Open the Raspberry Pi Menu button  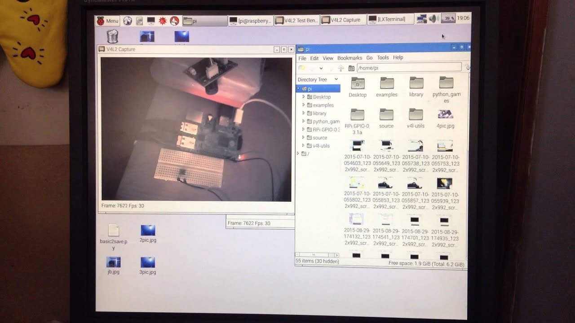tap(107, 21)
